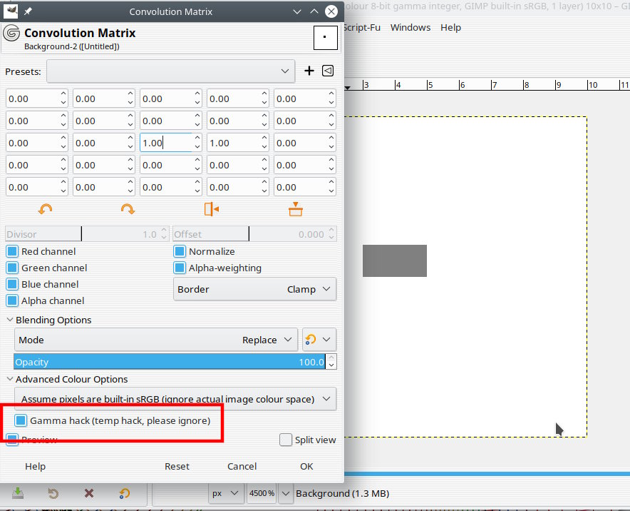630x511 pixels.
Task: Open the px unit dropdown in status bar
Action: click(x=226, y=493)
